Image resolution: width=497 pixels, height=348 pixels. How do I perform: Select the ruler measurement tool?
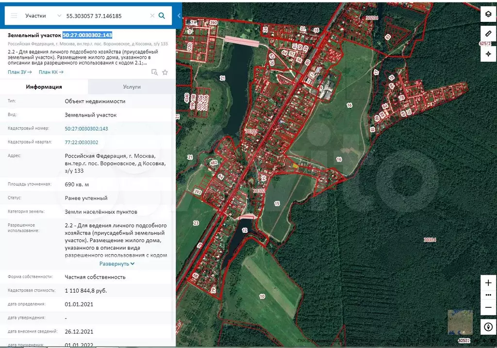click(488, 33)
